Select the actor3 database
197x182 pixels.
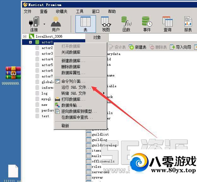47,54
